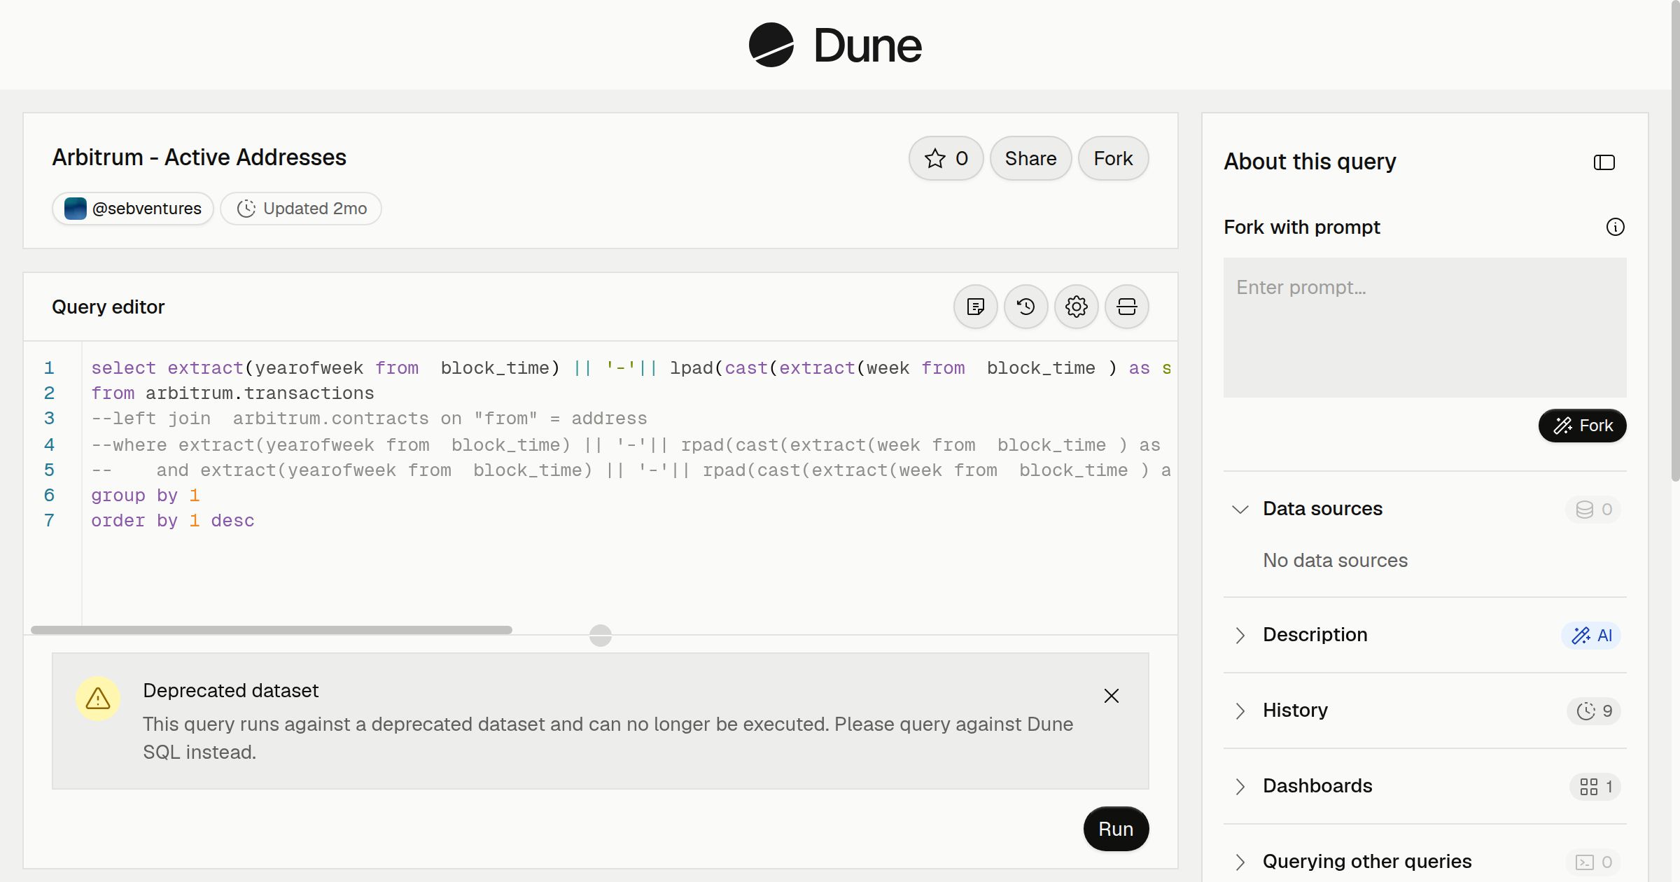Screen dimensions: 1680x882
Task: Click the Dashboards count badge showing 1
Action: pos(1595,787)
